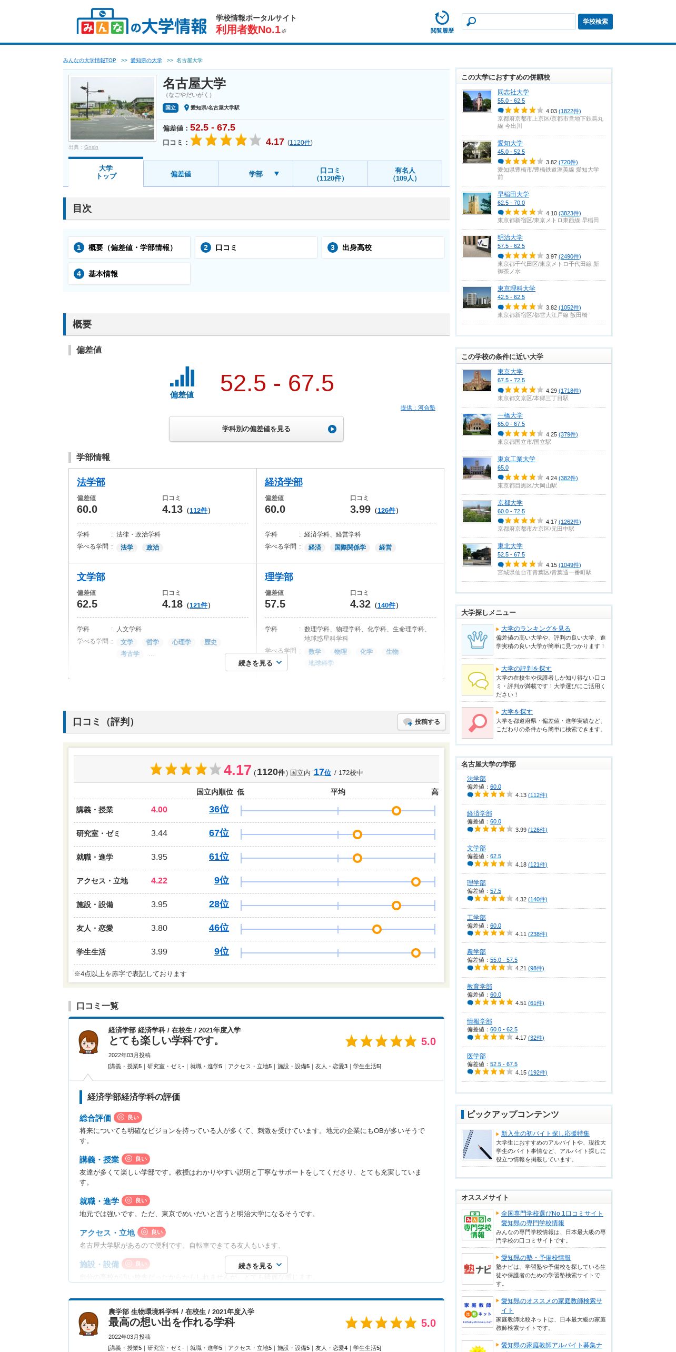
Task: Click the 学校検索 button
Action: 595,22
